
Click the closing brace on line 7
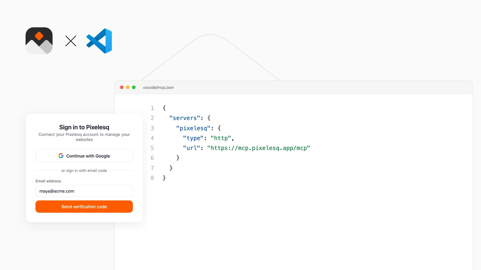pos(171,168)
